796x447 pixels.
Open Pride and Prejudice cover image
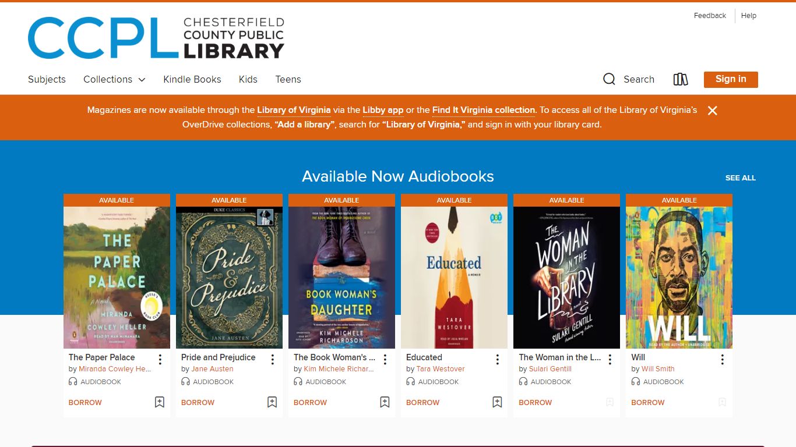[229, 278]
